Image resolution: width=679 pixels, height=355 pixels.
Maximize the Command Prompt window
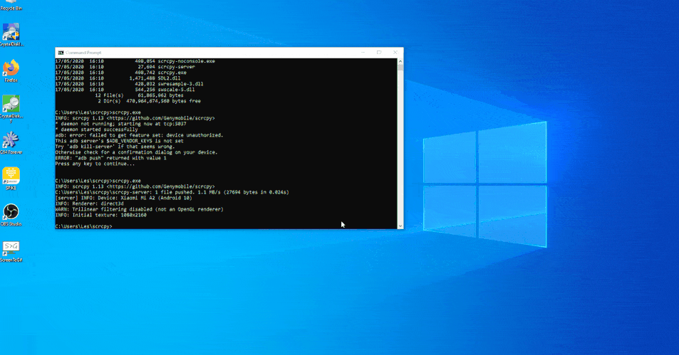[379, 53]
